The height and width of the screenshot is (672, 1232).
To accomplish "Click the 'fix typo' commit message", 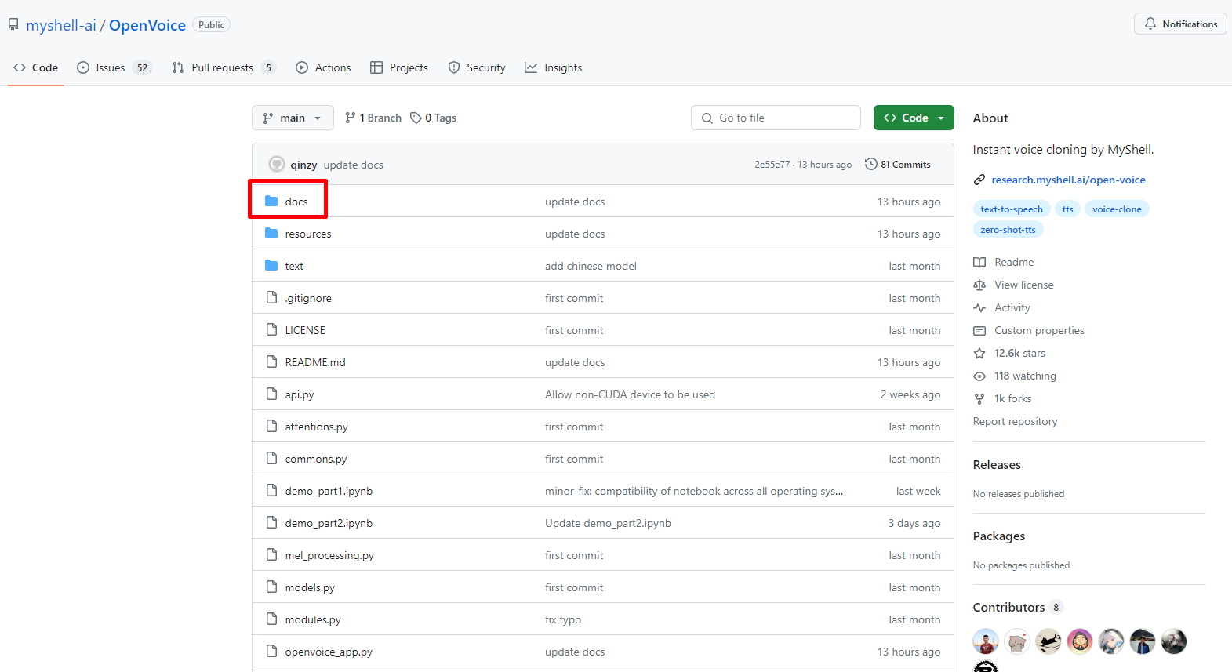I will 563,619.
